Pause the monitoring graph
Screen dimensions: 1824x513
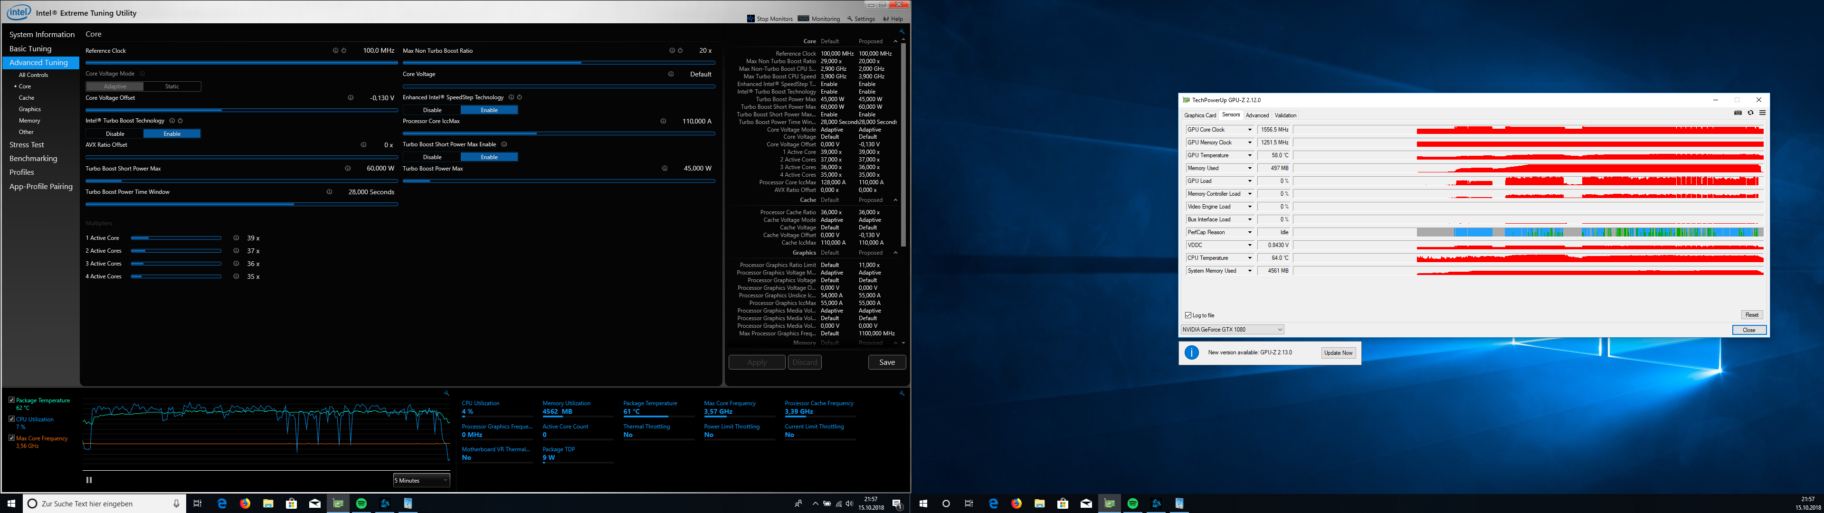click(89, 480)
